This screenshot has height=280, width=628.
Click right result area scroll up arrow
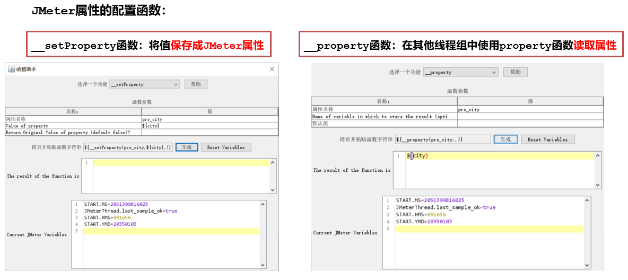click(598, 155)
